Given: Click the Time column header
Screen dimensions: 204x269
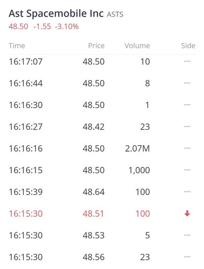Looking at the screenshot, I should pos(17,46).
